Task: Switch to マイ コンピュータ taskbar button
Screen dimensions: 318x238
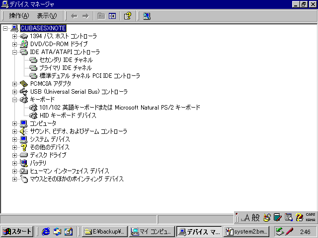Action: [x=152, y=232]
